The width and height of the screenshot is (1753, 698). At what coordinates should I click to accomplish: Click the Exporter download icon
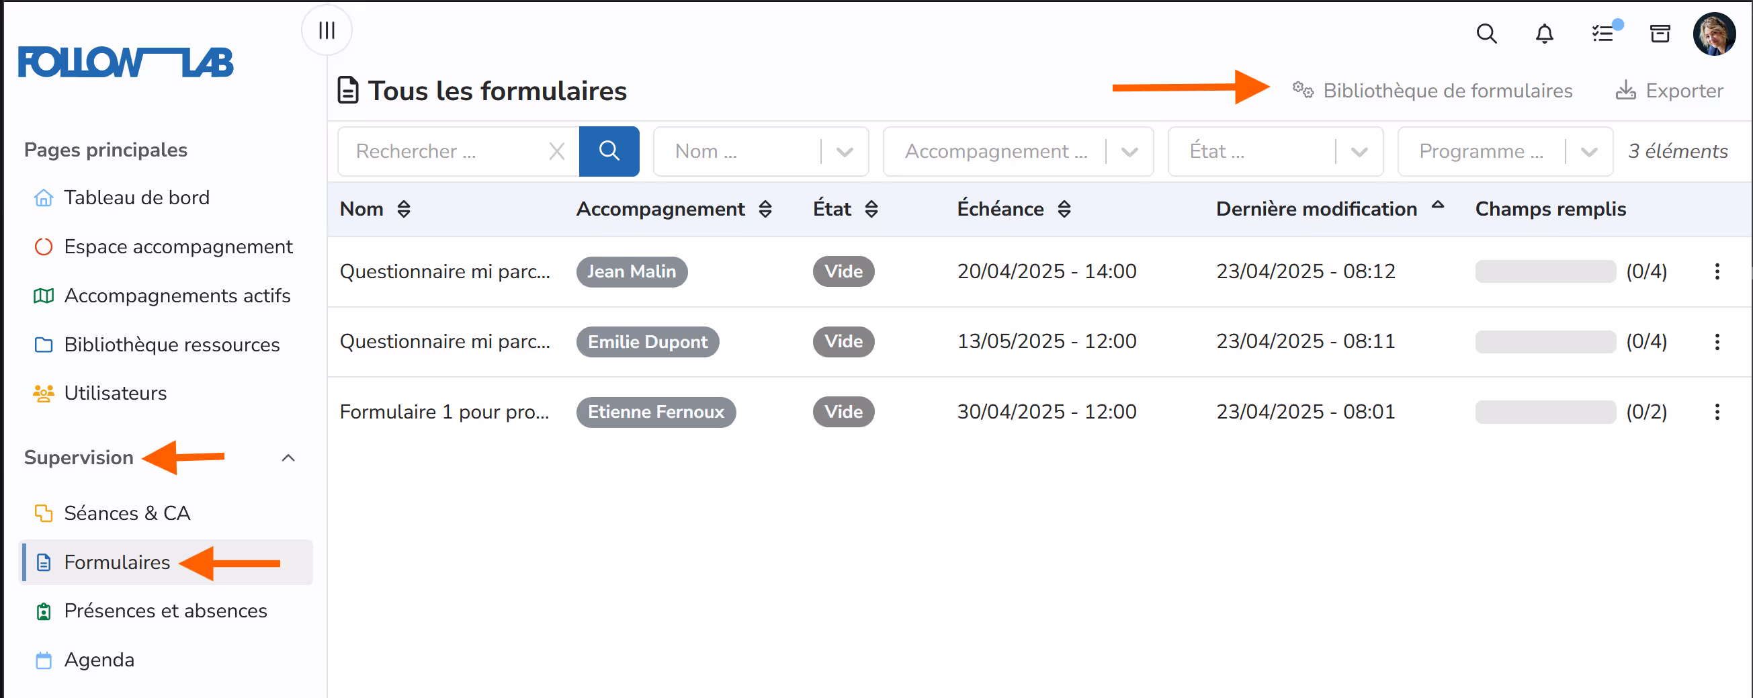point(1626,90)
